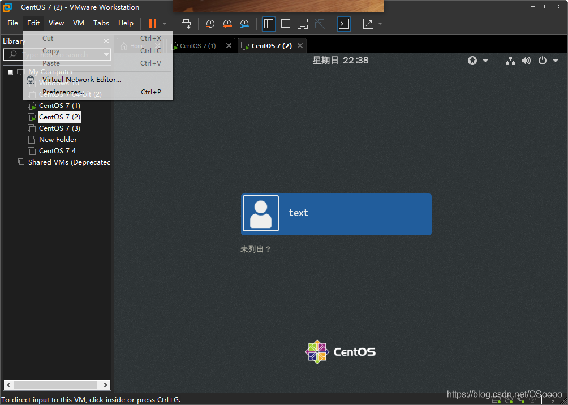Click the guest power icon

[543, 61]
